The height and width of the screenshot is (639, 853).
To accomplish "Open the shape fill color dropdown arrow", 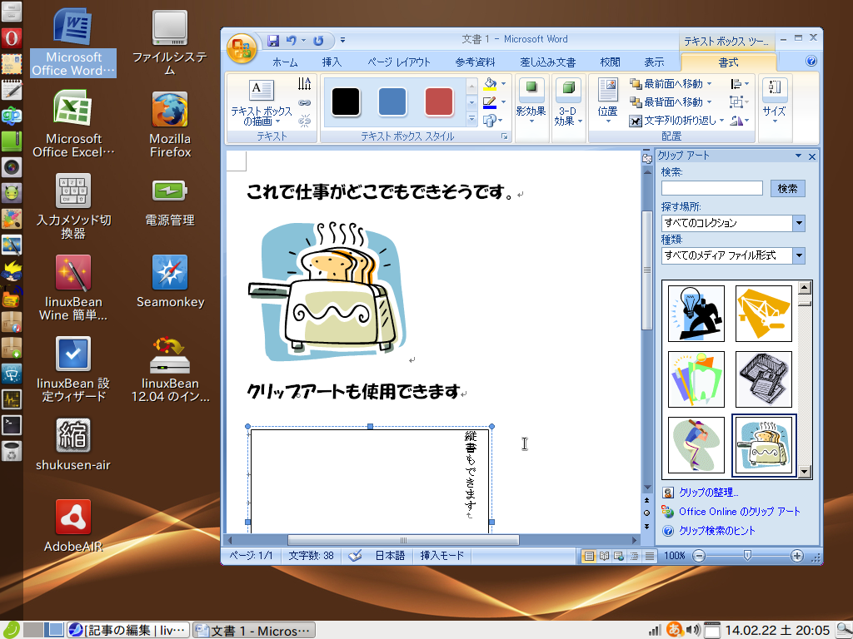I will click(x=503, y=84).
